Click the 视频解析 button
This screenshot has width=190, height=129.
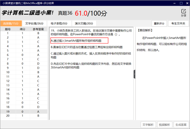pyautogui.click(x=165, y=125)
